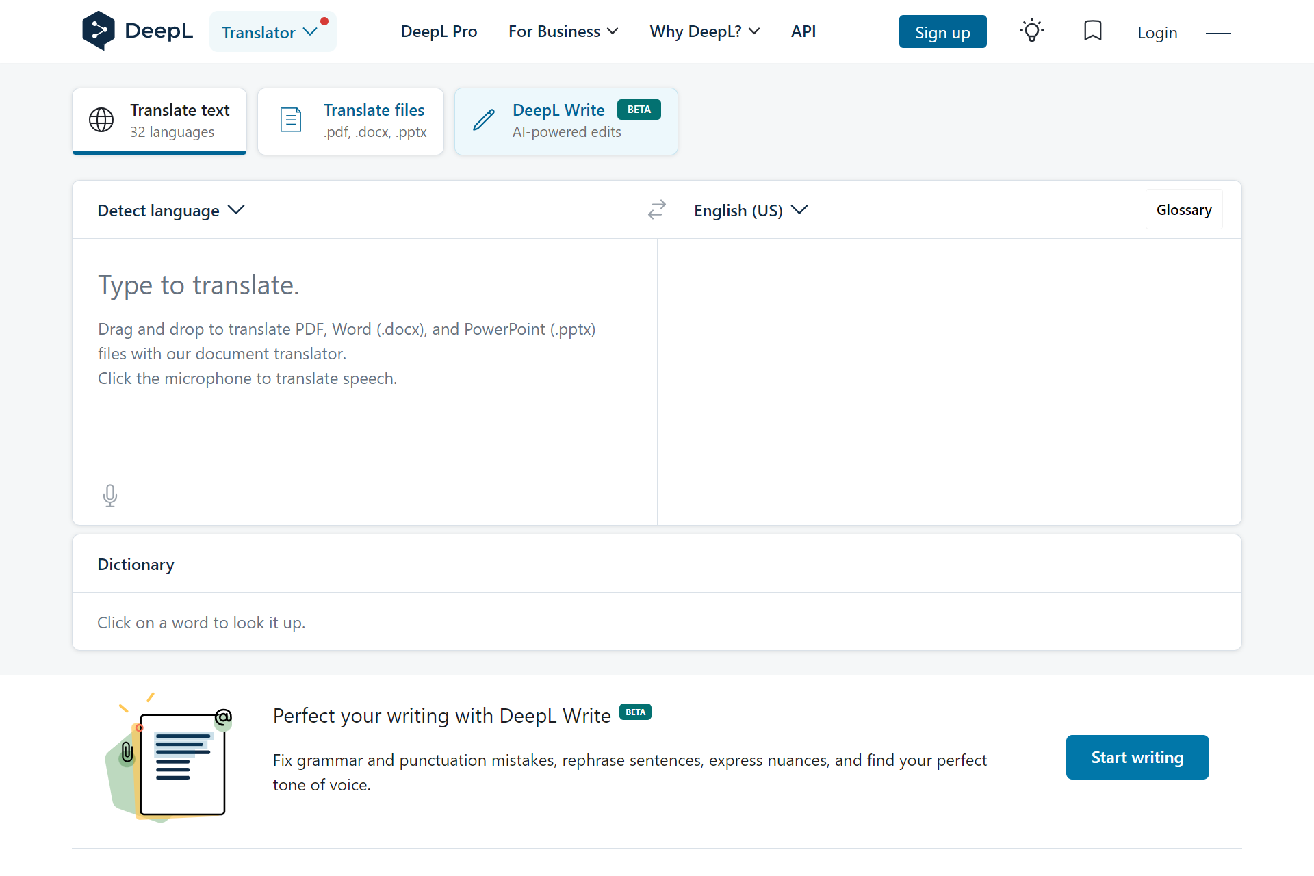Switch to the DeepL Write tab
Viewport: 1314px width, 876px height.
click(566, 121)
